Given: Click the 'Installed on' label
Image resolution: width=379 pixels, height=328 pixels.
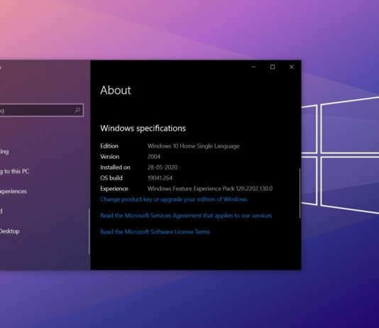Looking at the screenshot, I should pos(115,168).
